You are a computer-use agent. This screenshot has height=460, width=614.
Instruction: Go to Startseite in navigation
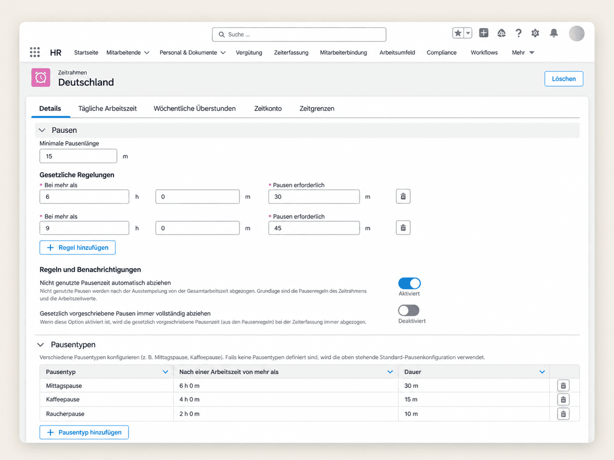coord(86,53)
